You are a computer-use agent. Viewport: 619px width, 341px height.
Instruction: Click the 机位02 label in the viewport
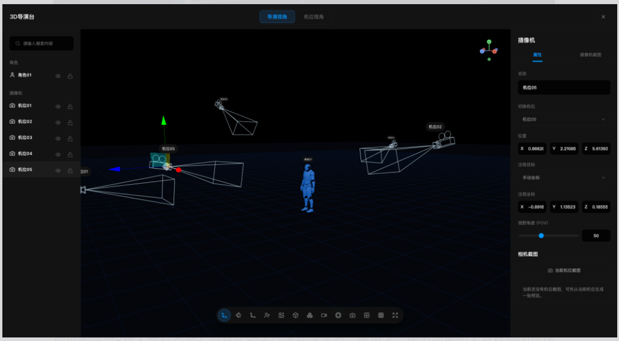[435, 127]
